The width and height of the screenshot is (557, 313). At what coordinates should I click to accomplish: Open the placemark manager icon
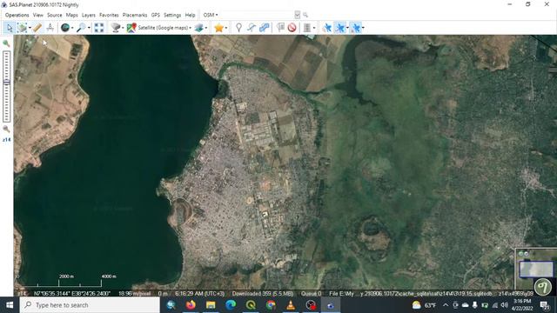(280, 28)
